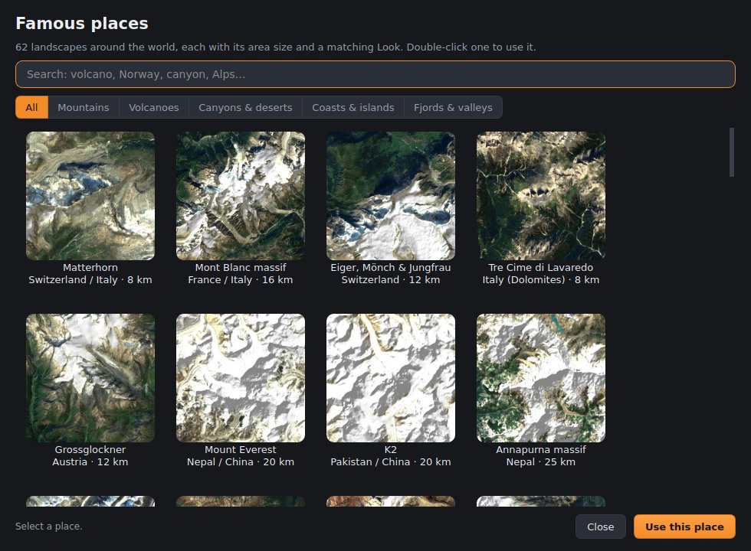Click the 'France / Italy · 16 km' caption

click(x=241, y=280)
